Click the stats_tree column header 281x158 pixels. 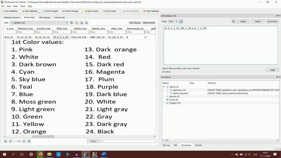(x=117, y=29)
